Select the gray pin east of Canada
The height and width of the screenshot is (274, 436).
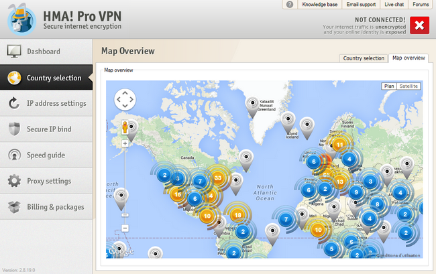pyautogui.click(x=246, y=160)
